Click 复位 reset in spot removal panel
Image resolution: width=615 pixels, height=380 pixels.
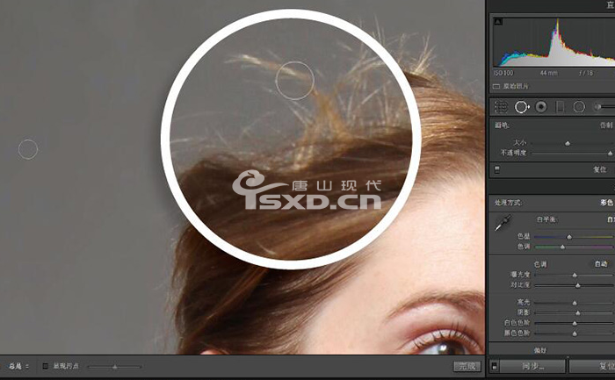pos(600,169)
